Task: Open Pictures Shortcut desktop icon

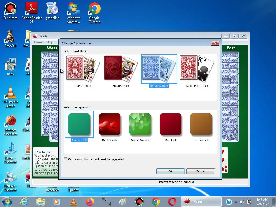Action: (x=11, y=182)
